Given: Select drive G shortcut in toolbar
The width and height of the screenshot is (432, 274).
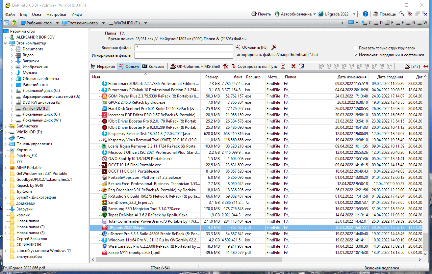Looking at the screenshot, I should pyautogui.click(x=411, y=23).
